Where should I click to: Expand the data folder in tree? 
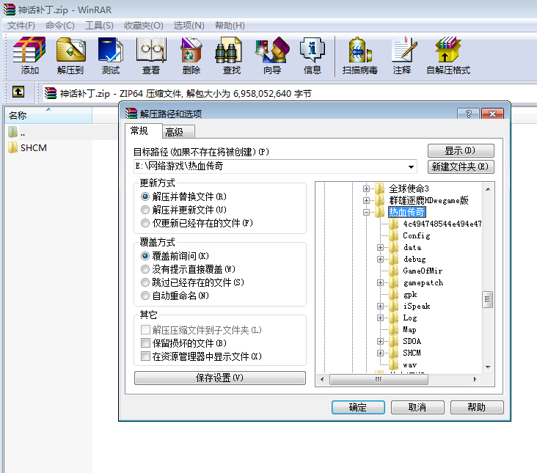(x=380, y=248)
